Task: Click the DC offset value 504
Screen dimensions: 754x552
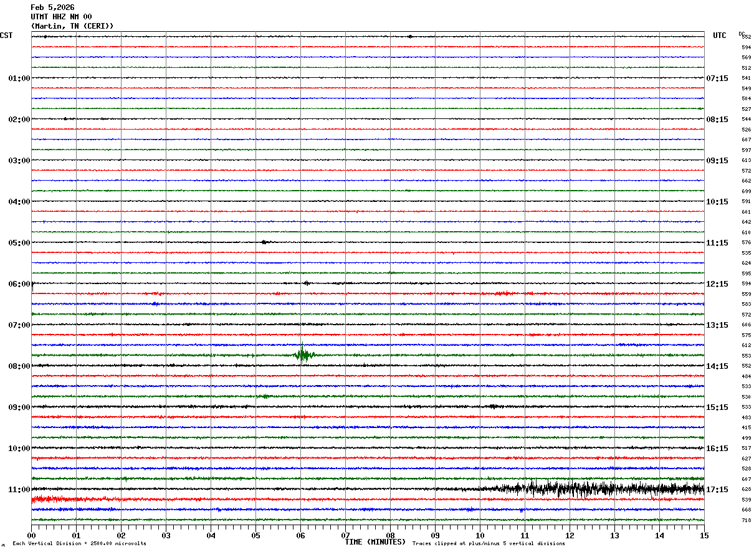Action: pyautogui.click(x=746, y=99)
